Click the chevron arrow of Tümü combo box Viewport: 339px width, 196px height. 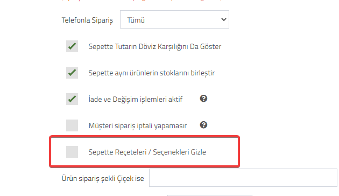pos(224,19)
